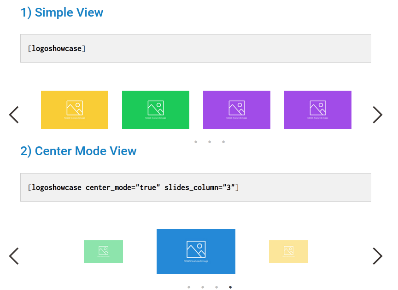Click the blue centered logo slide
398x290 pixels.
point(196,251)
